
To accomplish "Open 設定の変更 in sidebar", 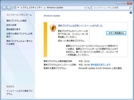I will coord(11,25).
